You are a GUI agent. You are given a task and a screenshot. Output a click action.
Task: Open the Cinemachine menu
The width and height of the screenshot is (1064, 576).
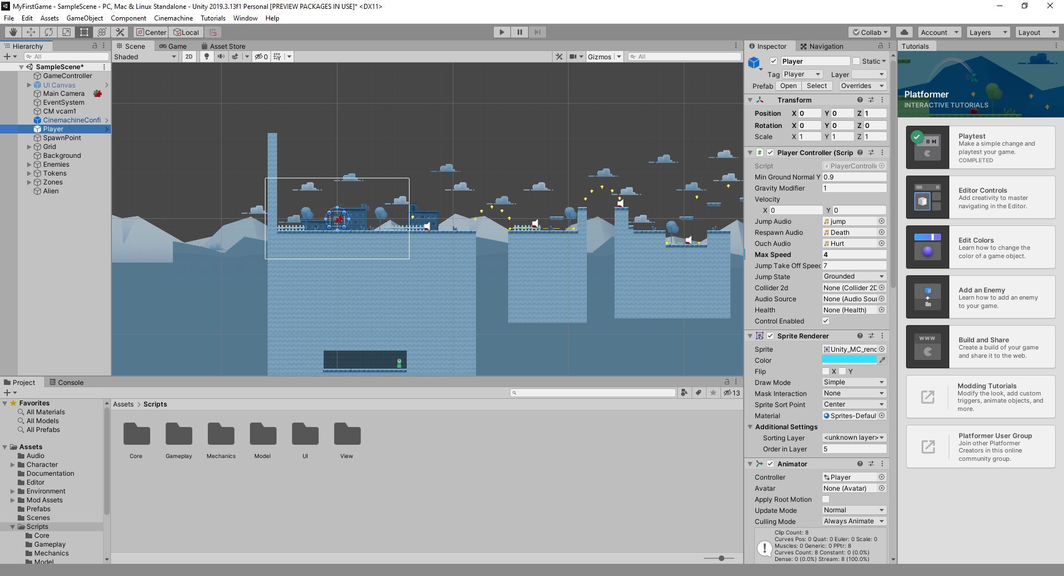173,18
